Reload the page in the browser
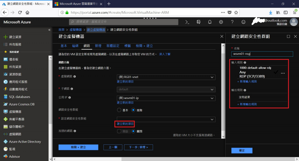 coord(20,12)
